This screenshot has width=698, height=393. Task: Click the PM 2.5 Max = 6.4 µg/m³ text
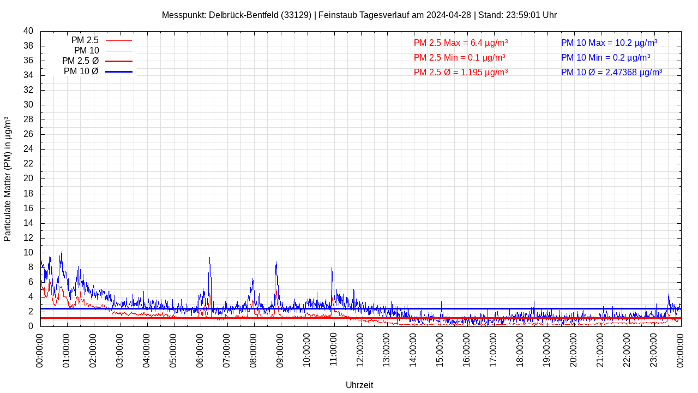[461, 43]
